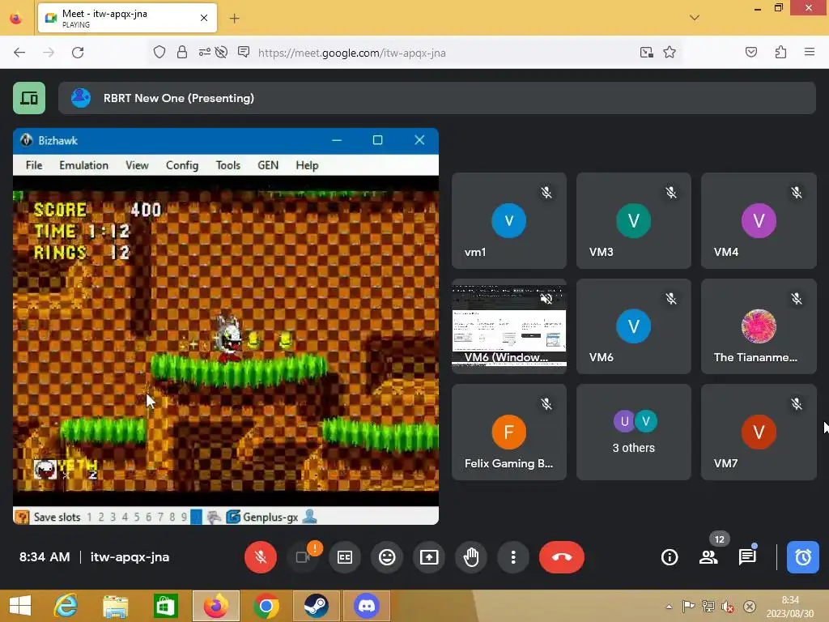Select the VM3 participant tile

(633, 220)
